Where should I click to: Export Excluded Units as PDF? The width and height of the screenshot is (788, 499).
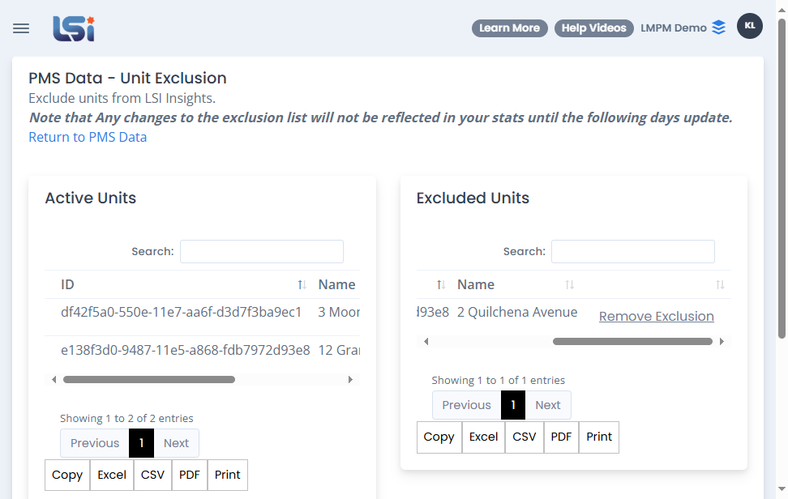point(561,437)
